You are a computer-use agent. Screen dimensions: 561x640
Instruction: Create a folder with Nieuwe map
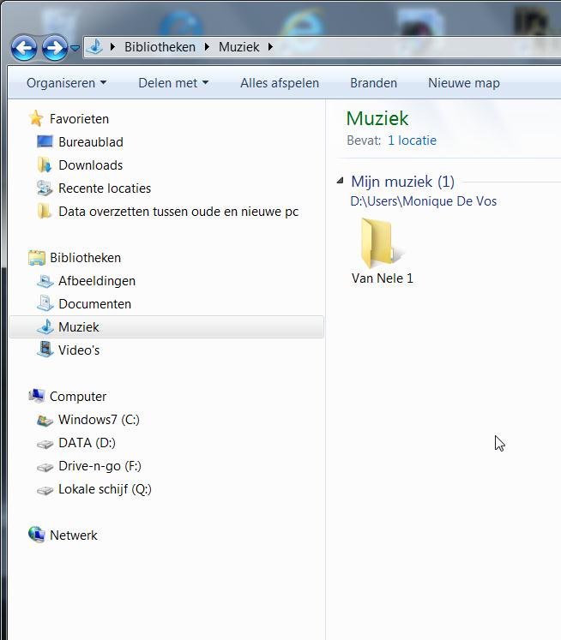[x=464, y=83]
